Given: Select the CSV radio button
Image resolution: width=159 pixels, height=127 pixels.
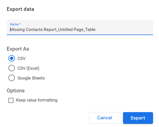Looking at the screenshot, I should pos(12,58).
